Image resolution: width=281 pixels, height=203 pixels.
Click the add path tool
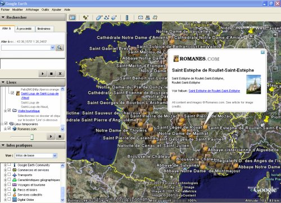pyautogui.click(x=107, y=17)
